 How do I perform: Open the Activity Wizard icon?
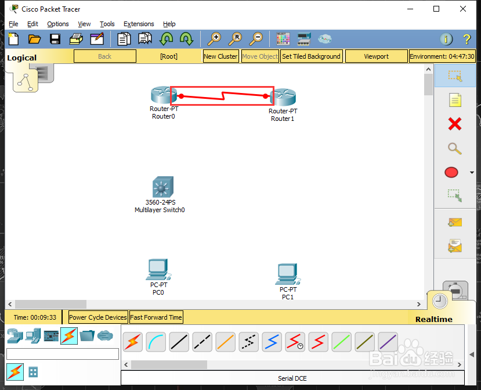(x=97, y=39)
